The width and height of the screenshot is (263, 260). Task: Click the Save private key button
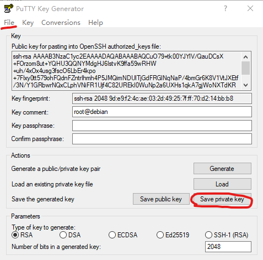(222, 199)
